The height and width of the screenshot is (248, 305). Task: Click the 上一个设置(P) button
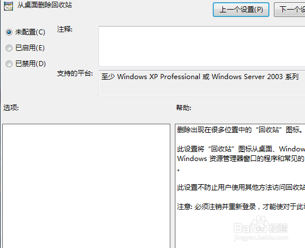241,10
